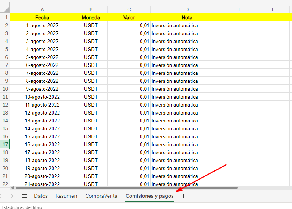Screen dimensions: 292x209
Task: Click the next sheet navigation arrow
Action: pyautogui.click(x=12, y=196)
